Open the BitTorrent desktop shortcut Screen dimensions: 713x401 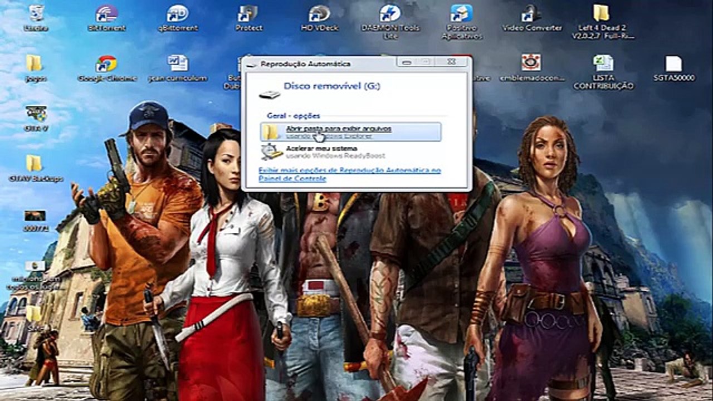106,17
